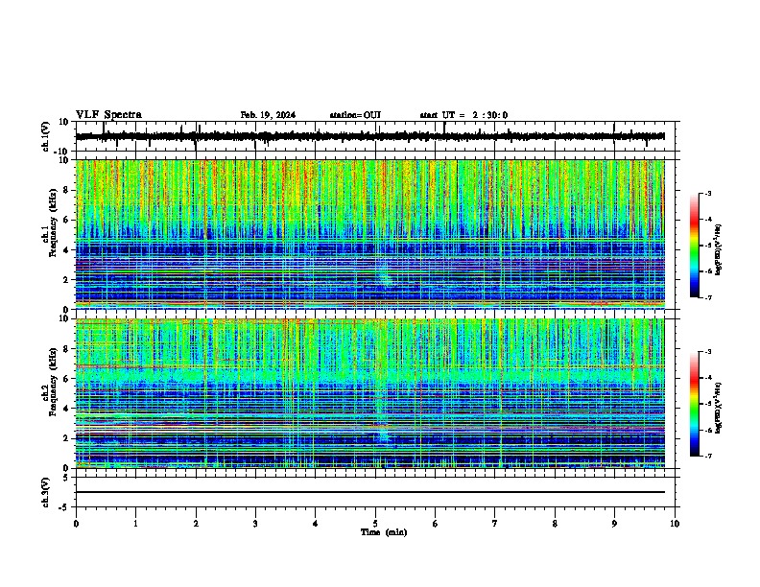Click the "ch.3(V)" bottom axis label
Image resolution: width=760 pixels, height=587 pixels.
click(x=45, y=492)
